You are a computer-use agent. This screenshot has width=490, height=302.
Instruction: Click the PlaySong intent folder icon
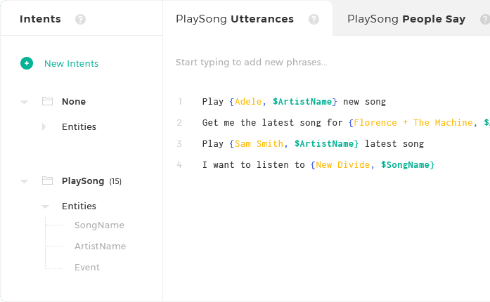click(47, 180)
